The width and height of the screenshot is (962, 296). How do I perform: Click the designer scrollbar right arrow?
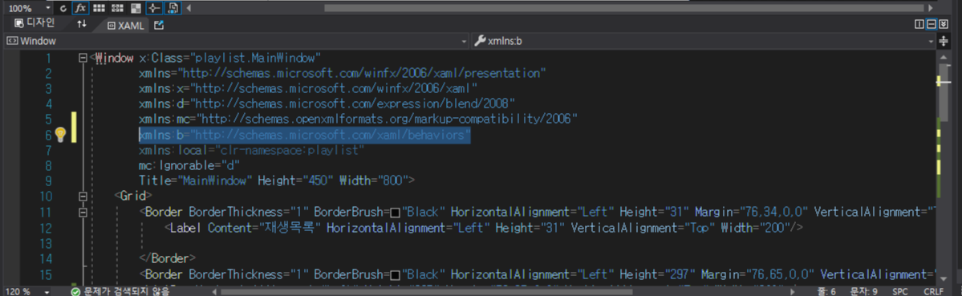pos(932,9)
